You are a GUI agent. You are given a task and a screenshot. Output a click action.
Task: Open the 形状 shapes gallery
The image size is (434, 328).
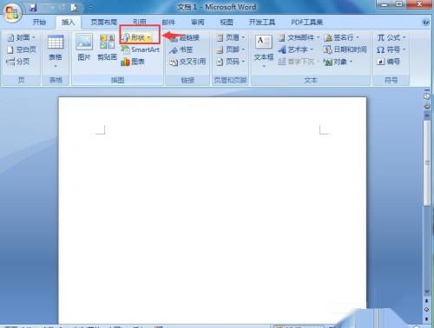[138, 37]
